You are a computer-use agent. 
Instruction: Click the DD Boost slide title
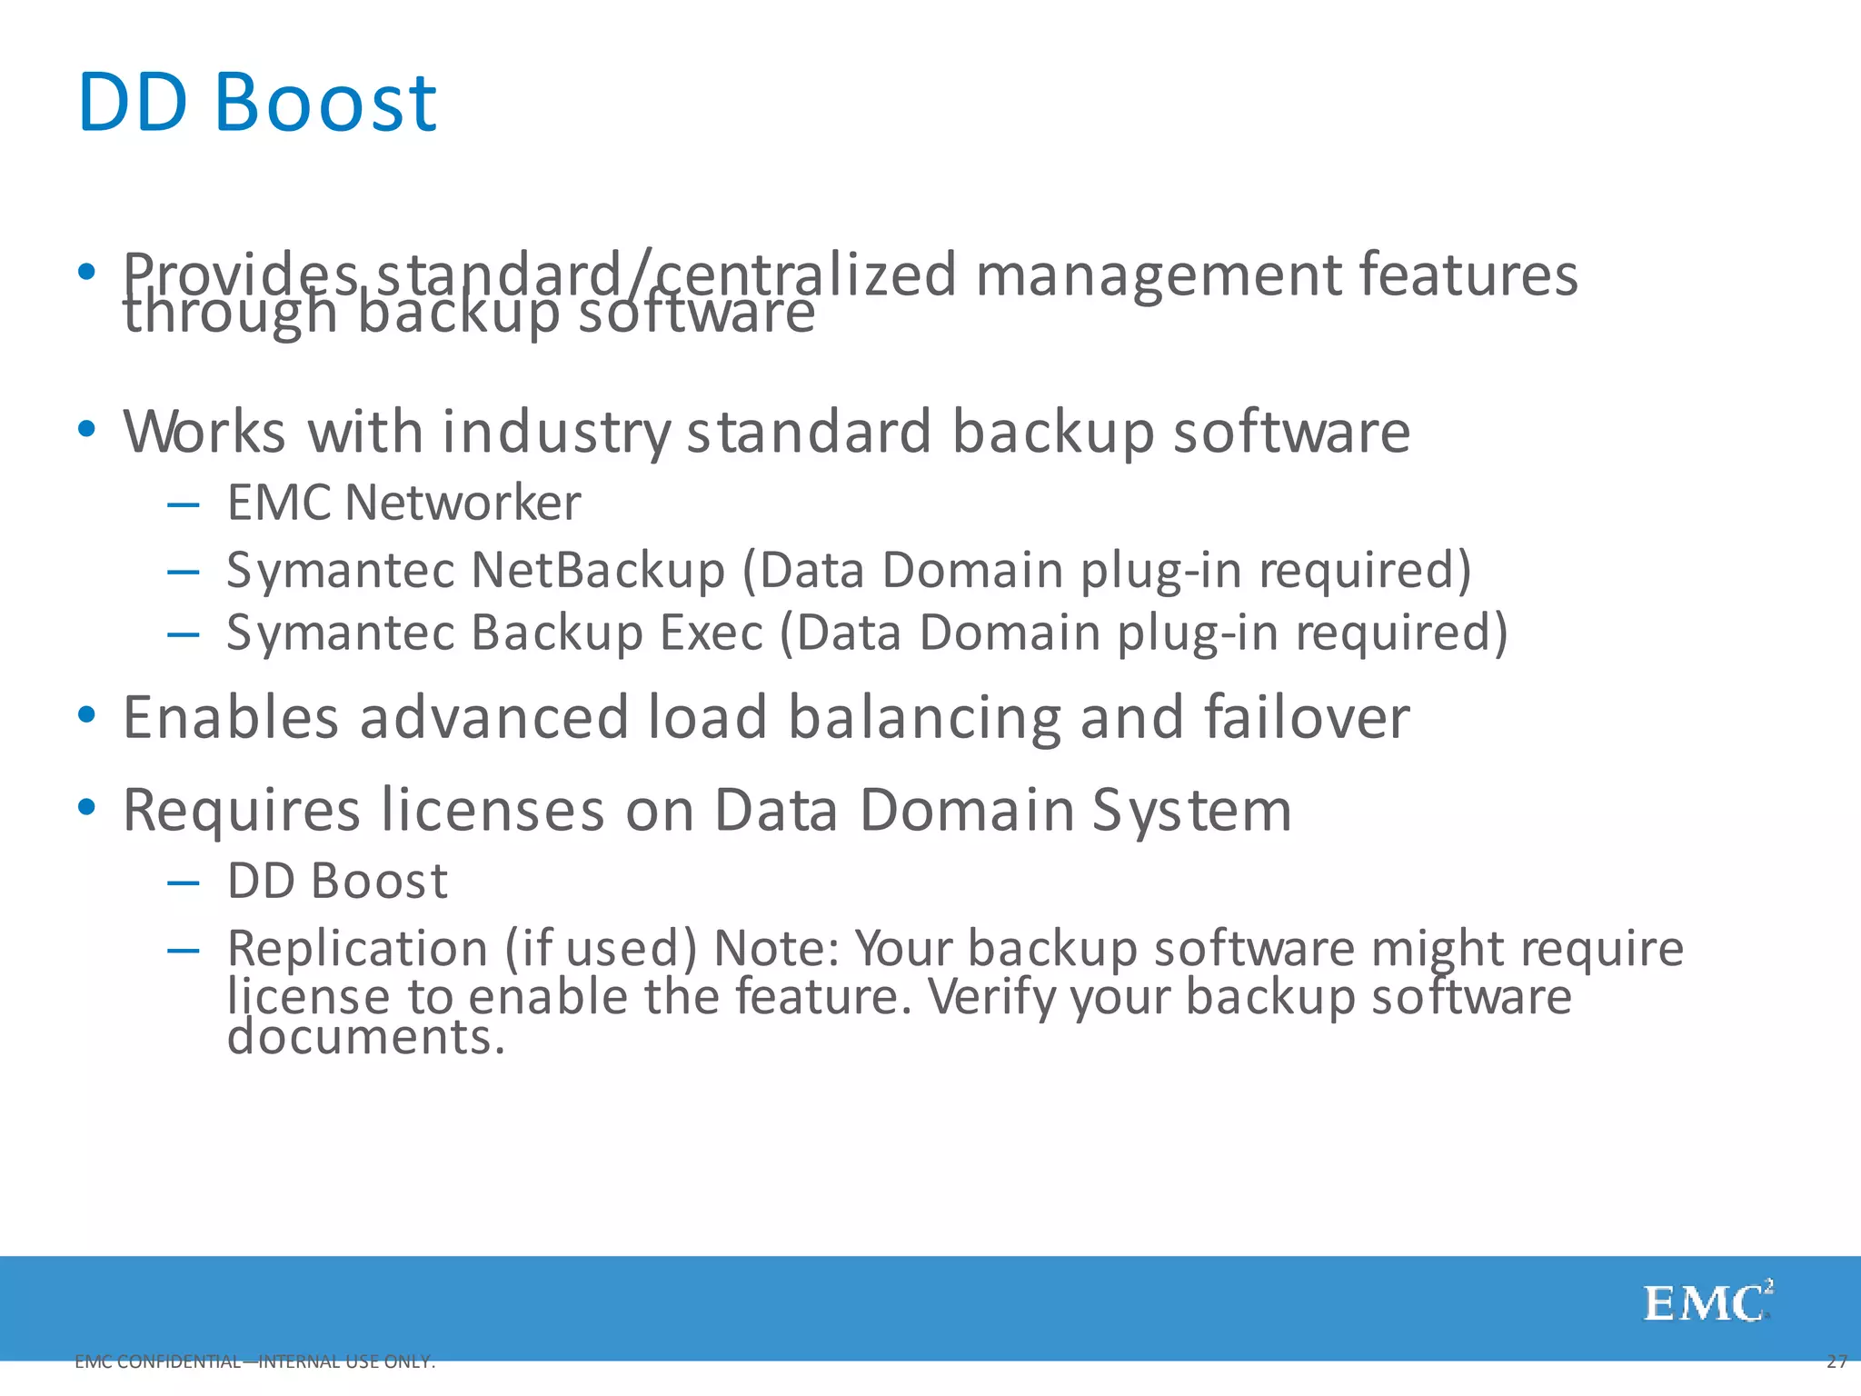257,103
